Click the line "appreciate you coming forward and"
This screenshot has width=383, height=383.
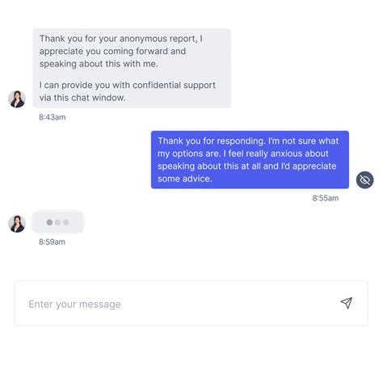click(112, 51)
